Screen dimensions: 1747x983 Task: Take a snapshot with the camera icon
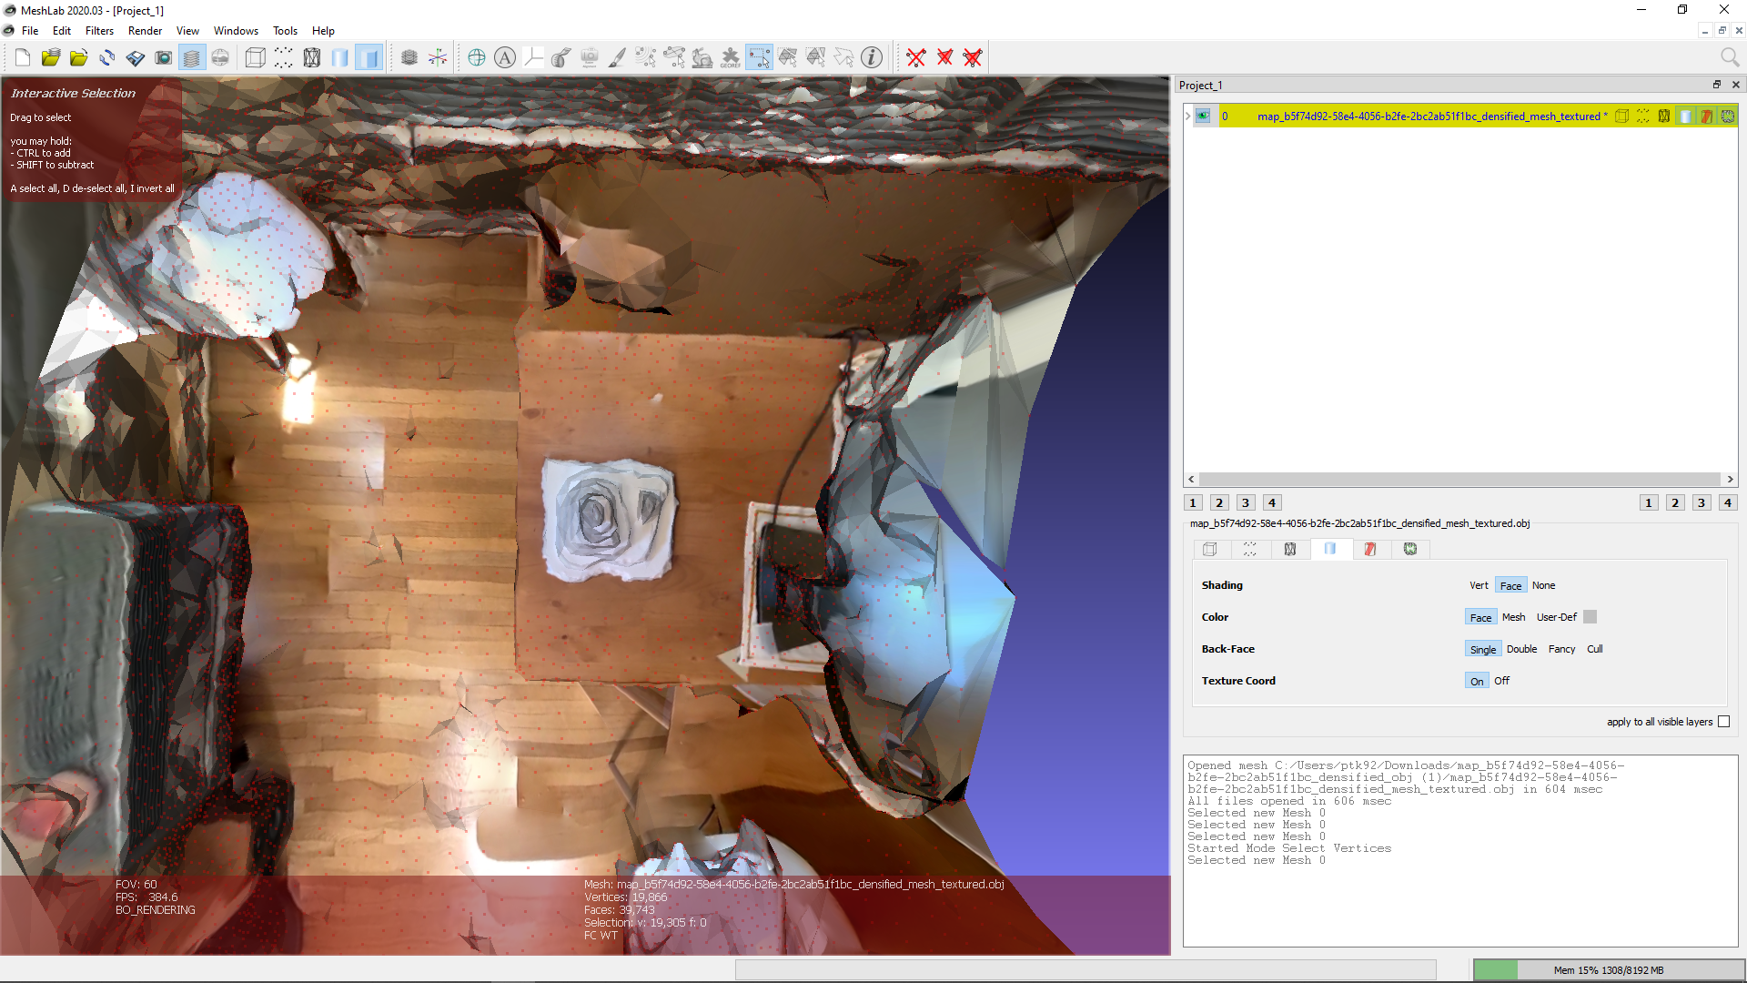pos(164,57)
